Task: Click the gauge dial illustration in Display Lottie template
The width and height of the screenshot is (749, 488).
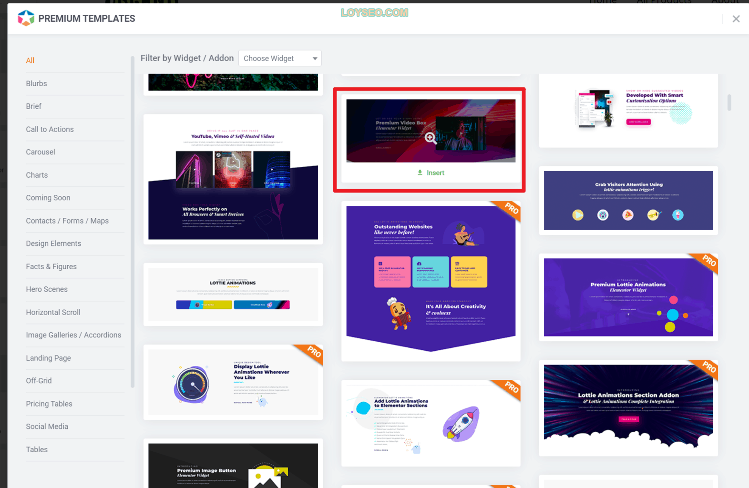Action: click(x=192, y=384)
